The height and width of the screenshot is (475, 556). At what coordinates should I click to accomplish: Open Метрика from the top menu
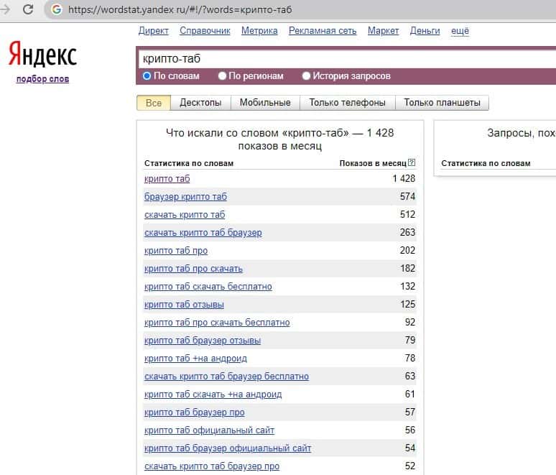pyautogui.click(x=259, y=31)
